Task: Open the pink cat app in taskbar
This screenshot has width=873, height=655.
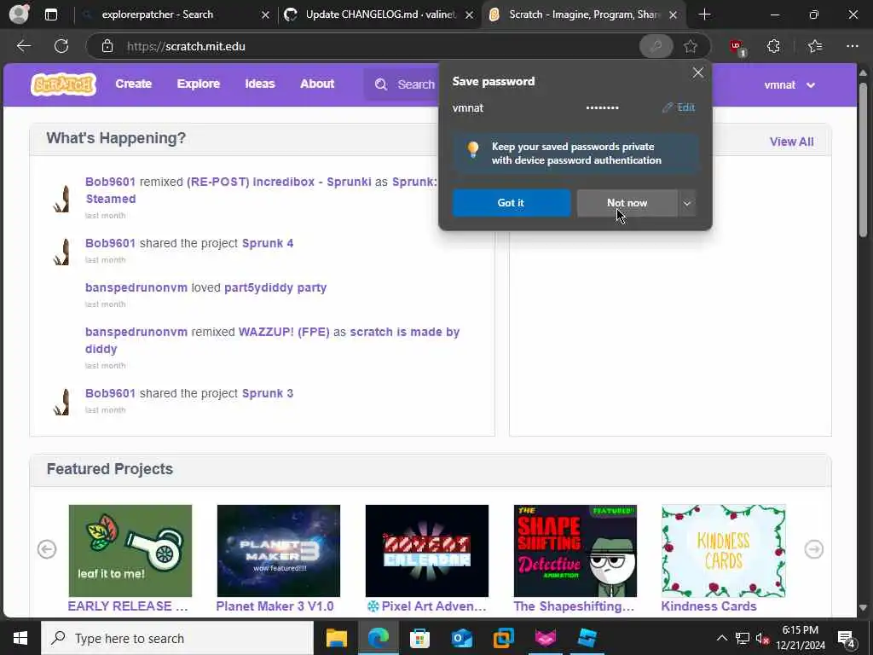Action: click(x=545, y=638)
